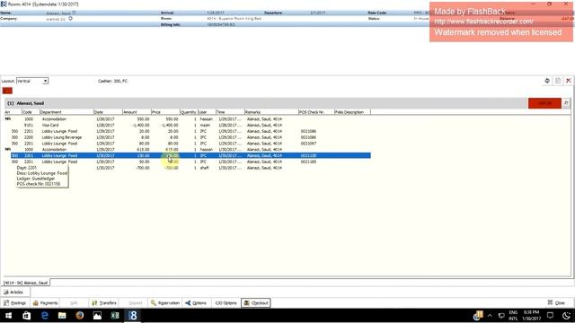
Task: Open the Windows Start menu
Action: coord(8,315)
